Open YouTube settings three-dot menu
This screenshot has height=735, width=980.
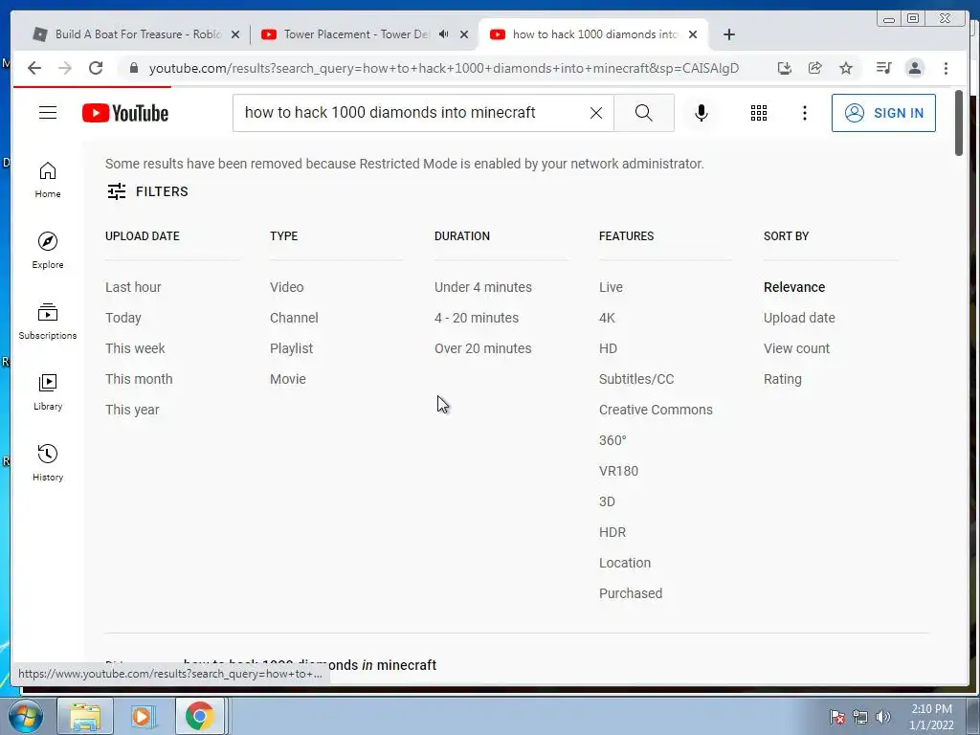click(x=804, y=113)
